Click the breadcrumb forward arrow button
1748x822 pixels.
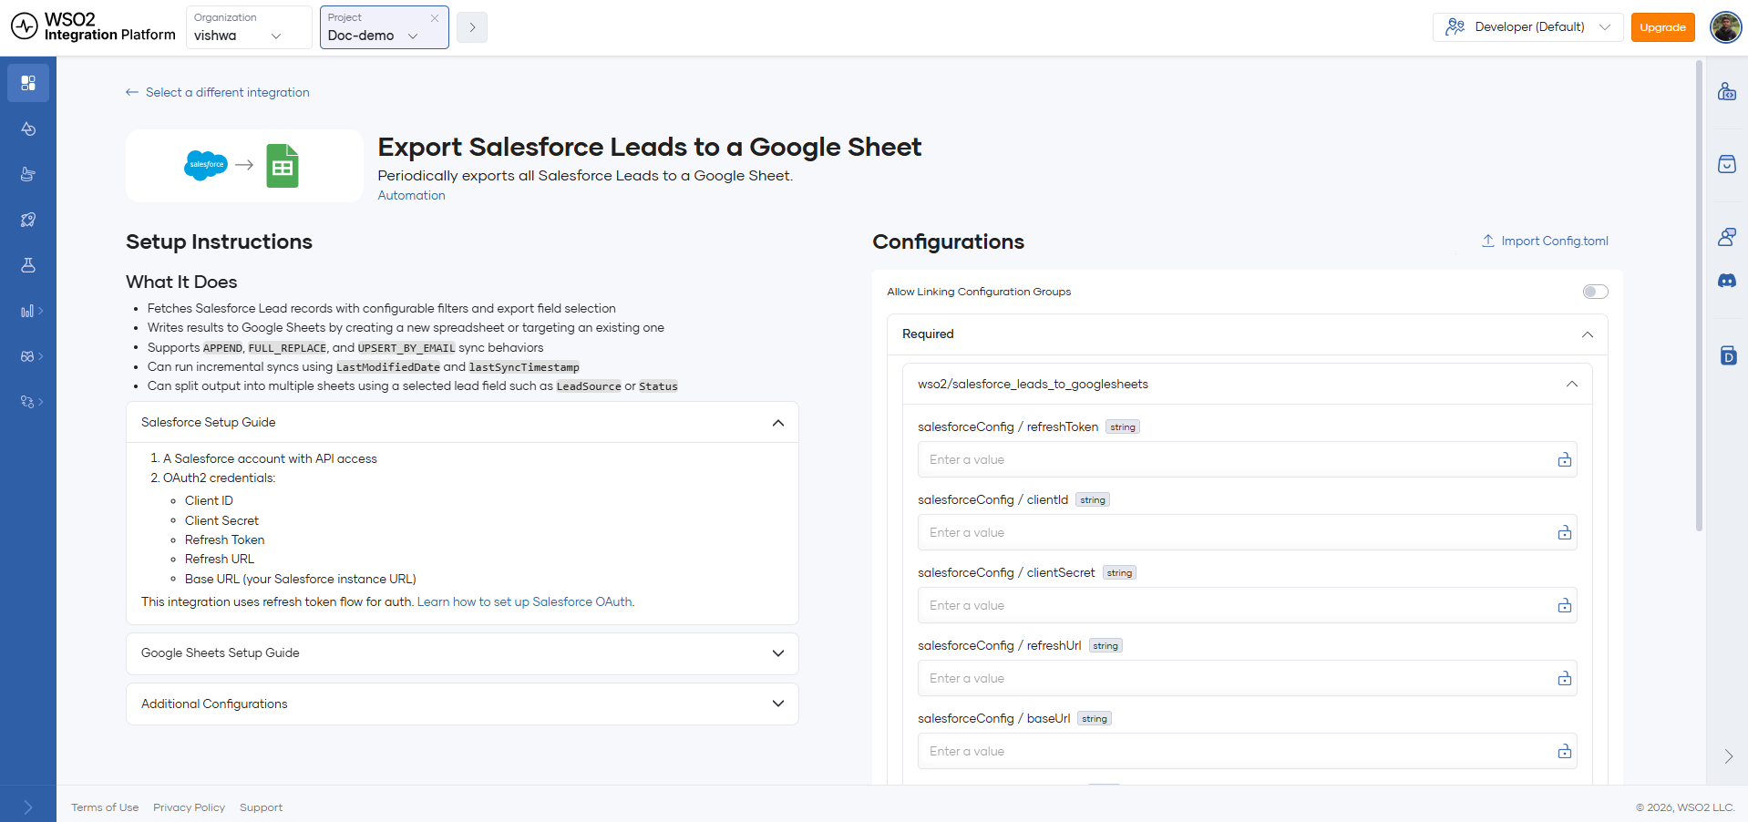[472, 27]
